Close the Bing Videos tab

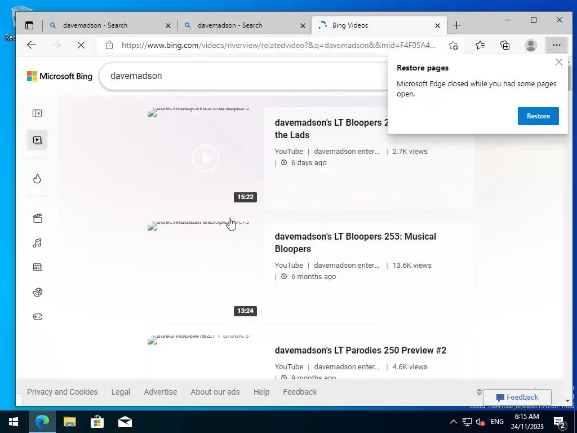coord(437,25)
